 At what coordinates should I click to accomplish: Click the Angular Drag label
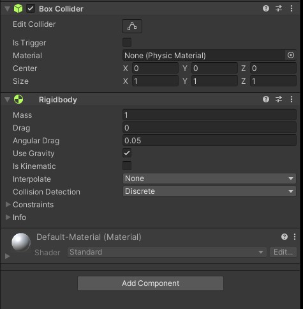point(36,141)
